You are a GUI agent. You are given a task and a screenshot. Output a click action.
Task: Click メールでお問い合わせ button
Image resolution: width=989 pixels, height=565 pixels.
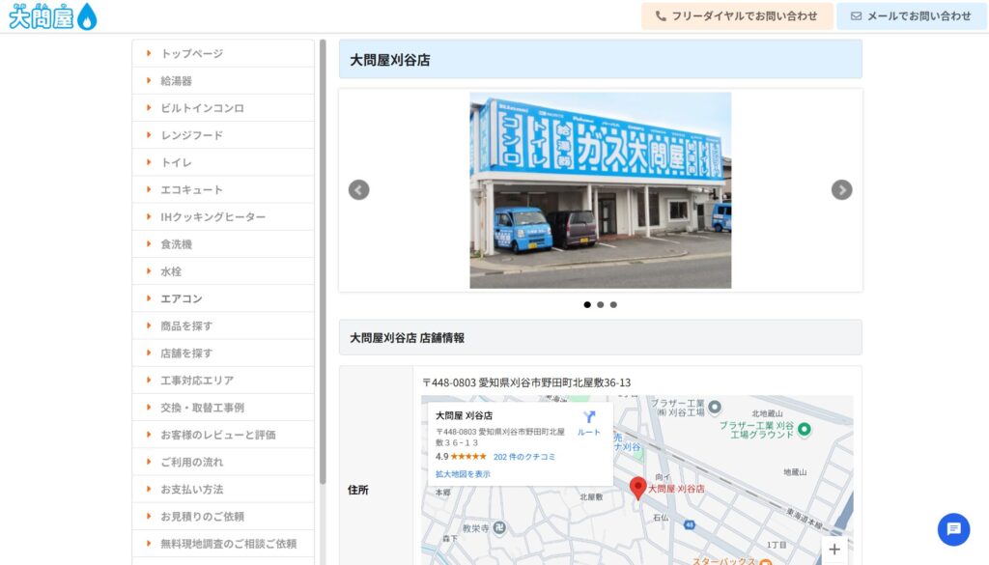(912, 16)
